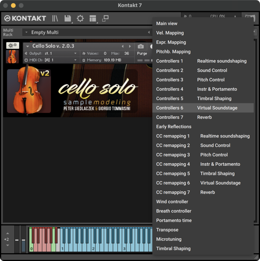Click the small cello instrument thumbnail
Screen dimensions: 260x261
click(12, 56)
